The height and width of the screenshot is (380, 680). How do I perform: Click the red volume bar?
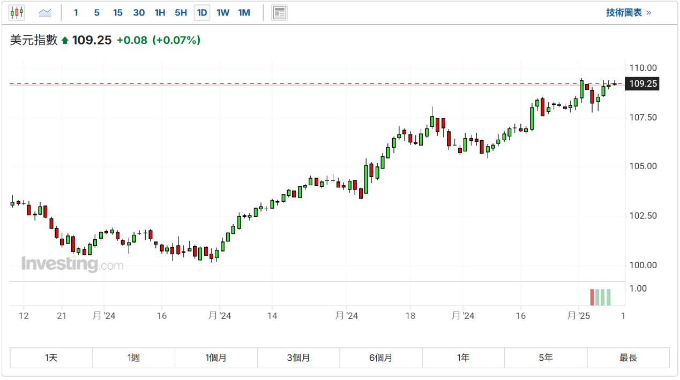point(593,297)
